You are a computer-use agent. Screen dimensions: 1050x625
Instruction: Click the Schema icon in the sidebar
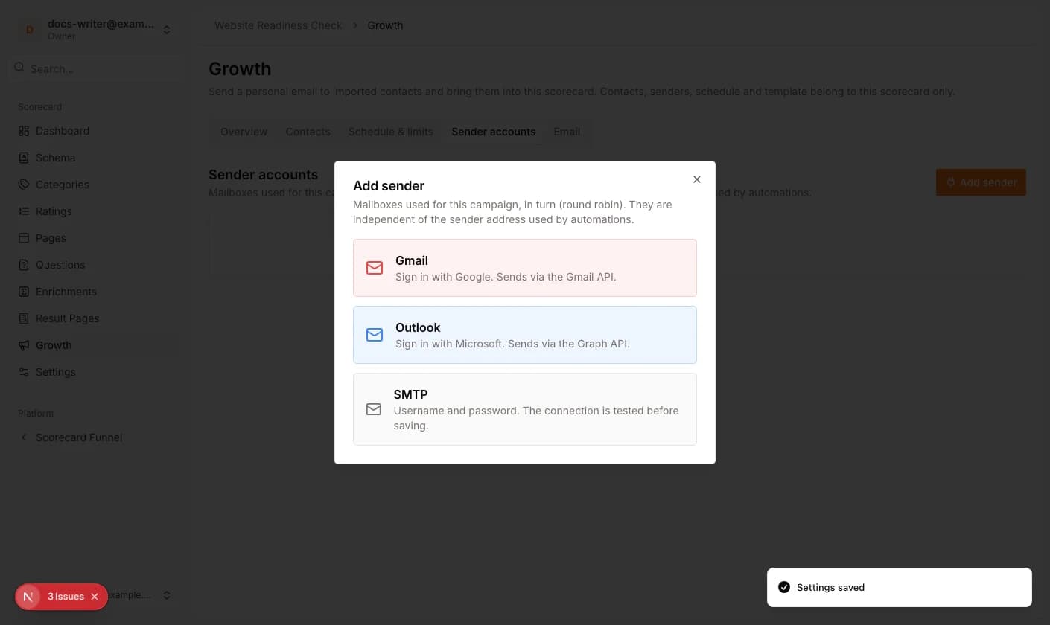pos(24,158)
